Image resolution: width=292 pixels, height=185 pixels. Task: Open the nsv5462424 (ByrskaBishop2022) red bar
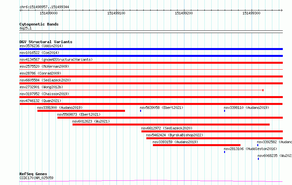215,138
